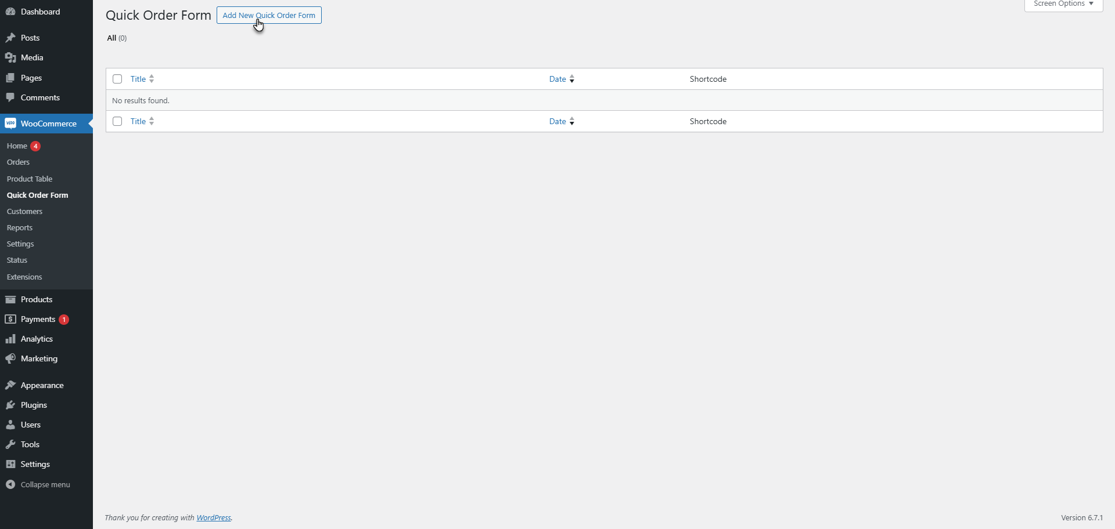Click the Shortcode header column label

(x=708, y=79)
